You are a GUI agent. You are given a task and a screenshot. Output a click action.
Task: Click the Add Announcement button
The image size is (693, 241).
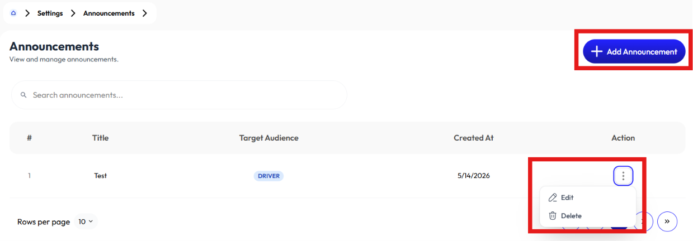634,51
